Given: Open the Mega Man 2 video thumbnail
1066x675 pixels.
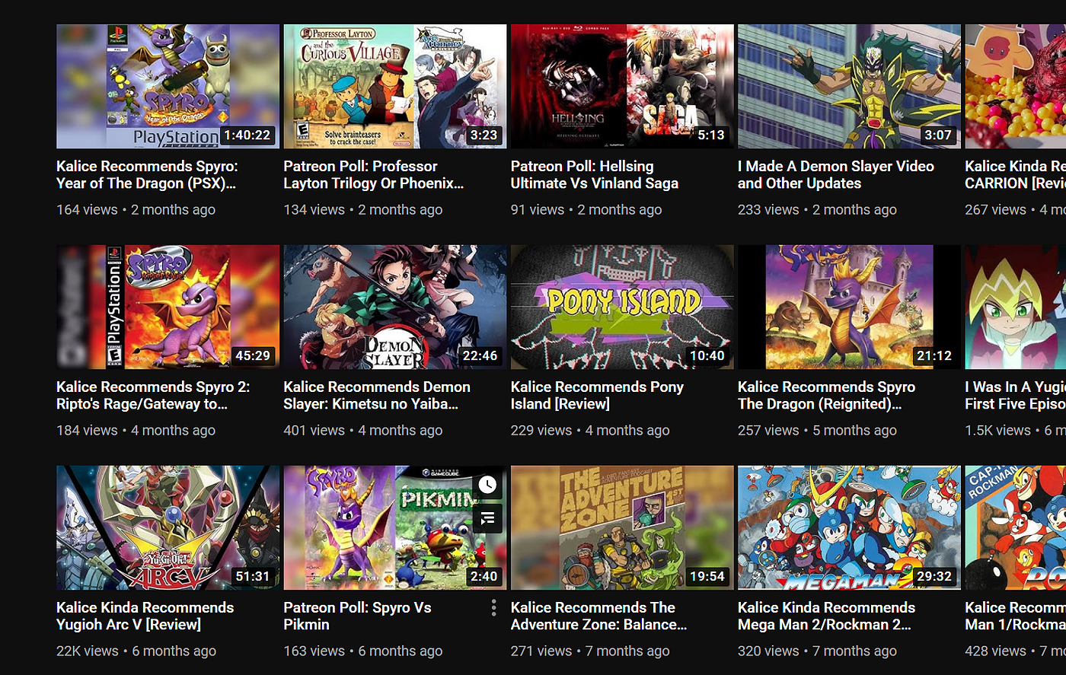Looking at the screenshot, I should [849, 527].
